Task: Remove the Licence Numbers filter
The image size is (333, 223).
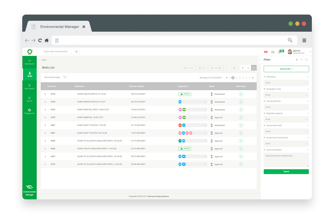Action: 308,150
